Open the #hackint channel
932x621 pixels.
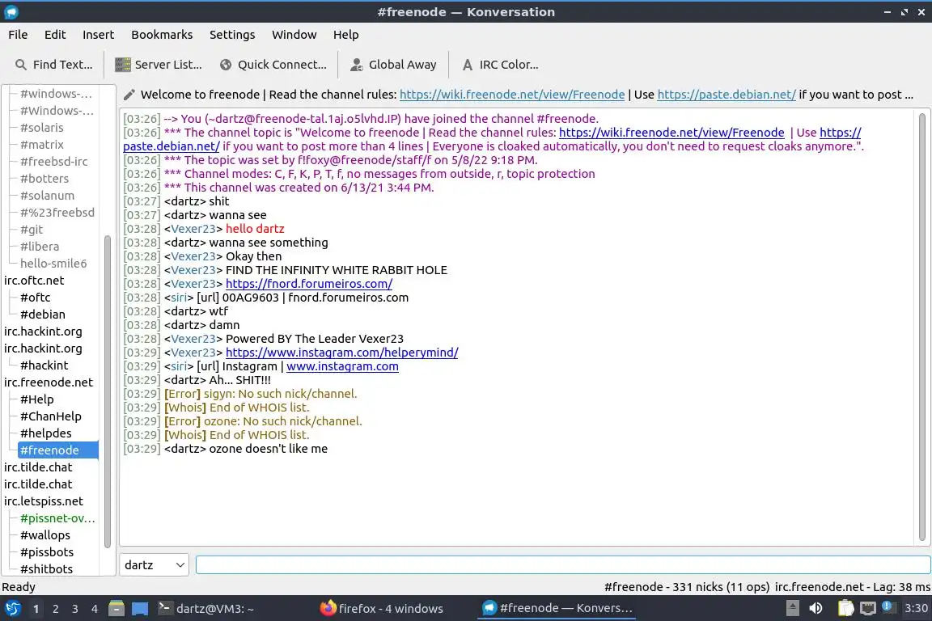tap(44, 365)
